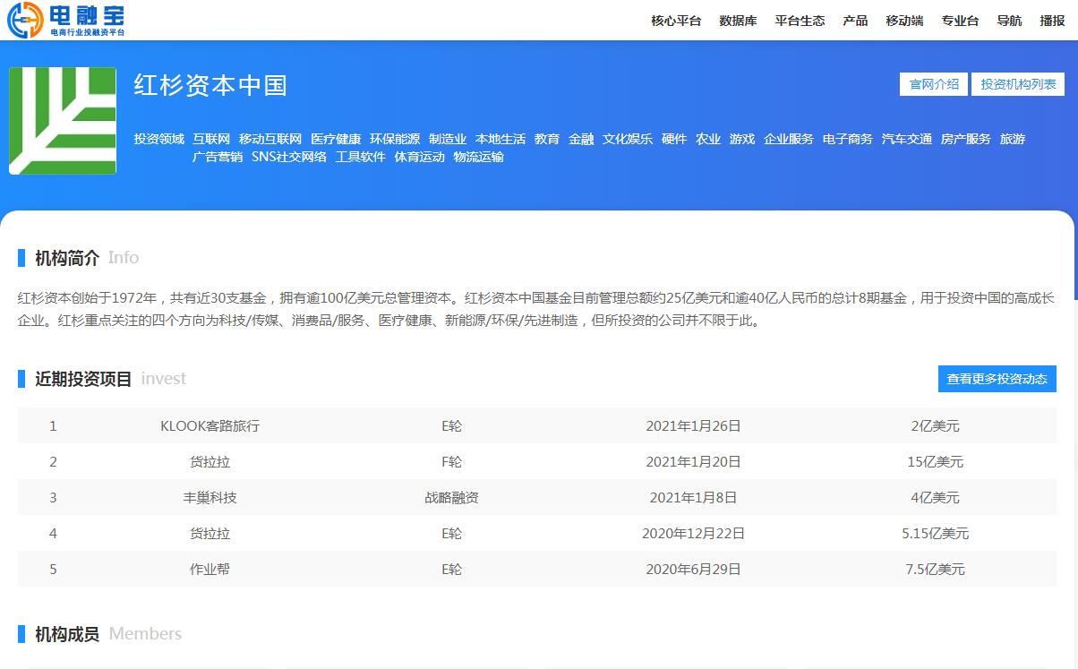Click 查看更多投资动态 button
The width and height of the screenshot is (1078, 669).
(x=997, y=379)
